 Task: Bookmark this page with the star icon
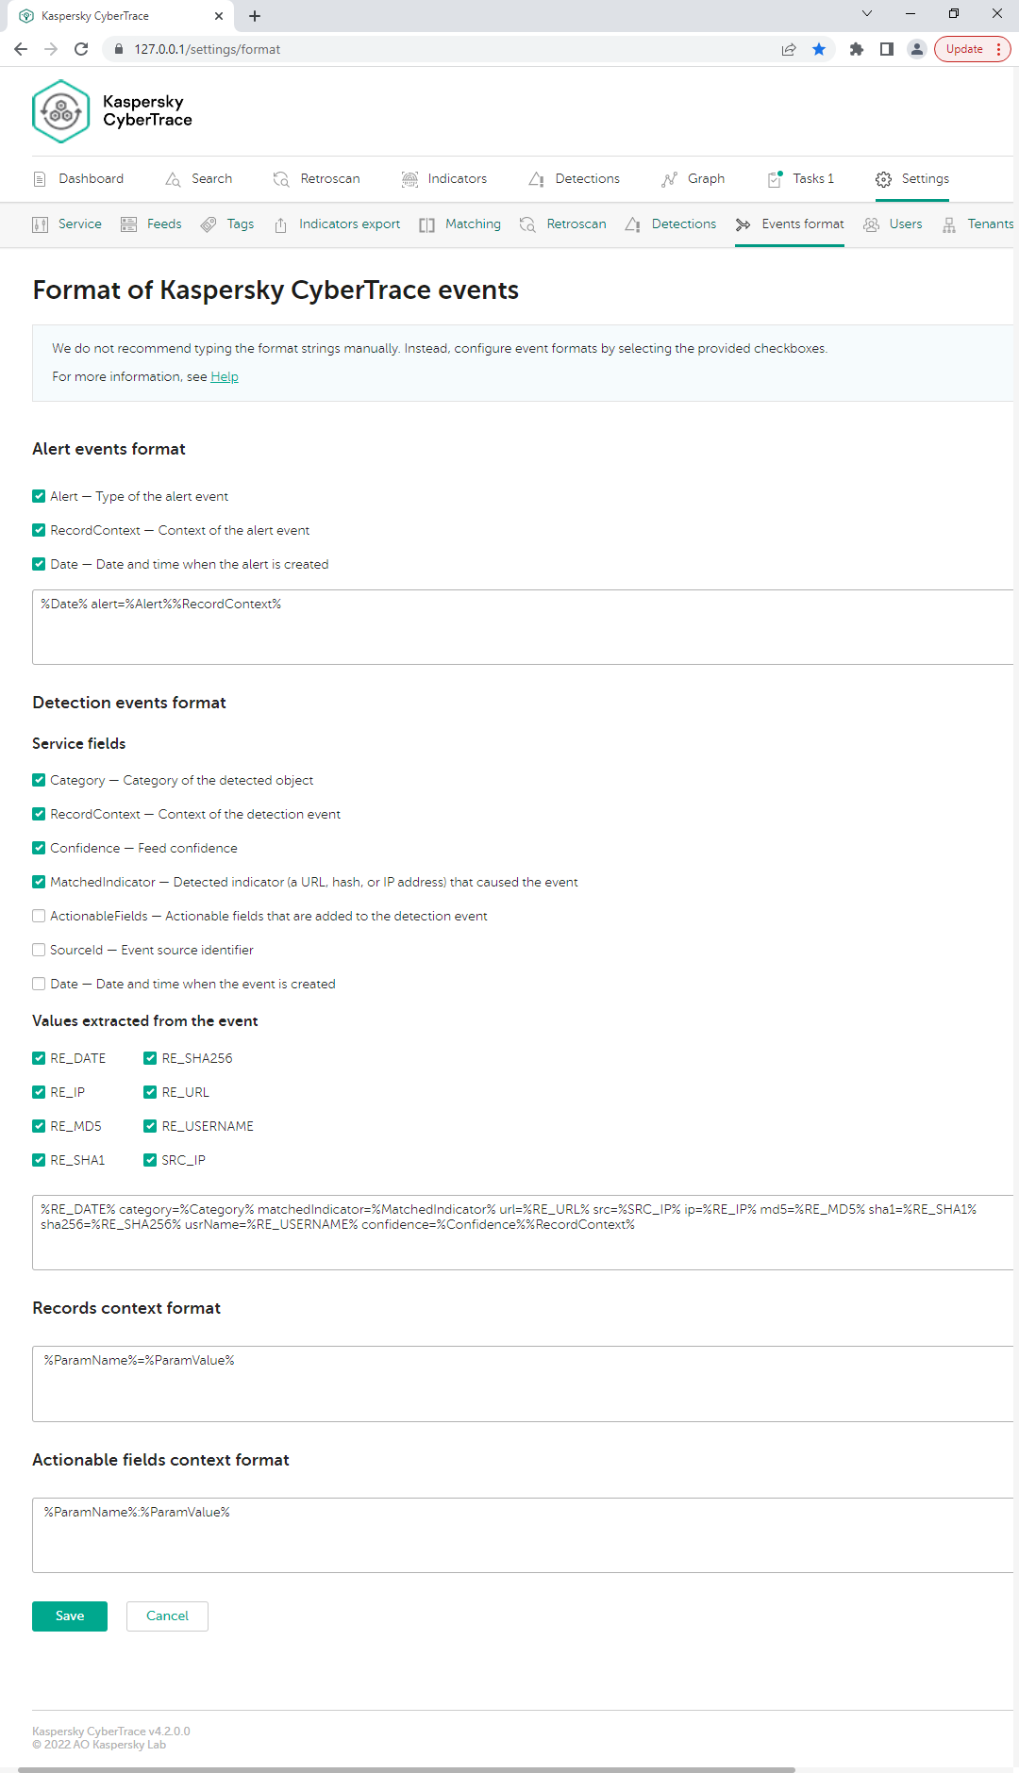pyautogui.click(x=819, y=49)
